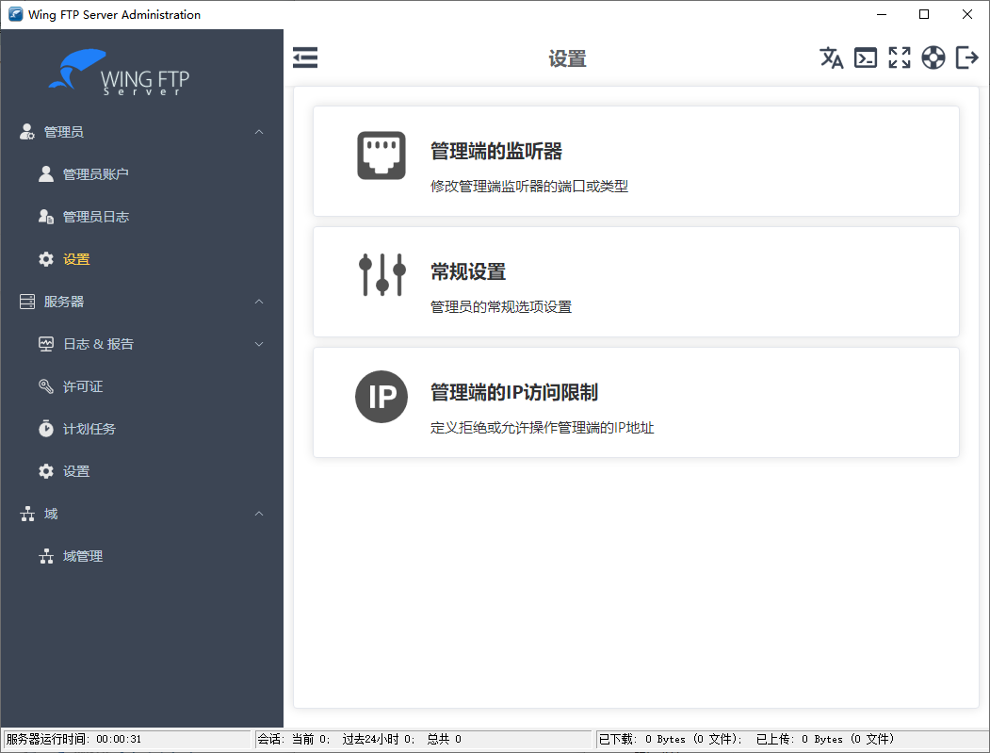This screenshot has width=990, height=753.
Task: Click the sliders icon on 常规设置 card
Action: click(381, 275)
